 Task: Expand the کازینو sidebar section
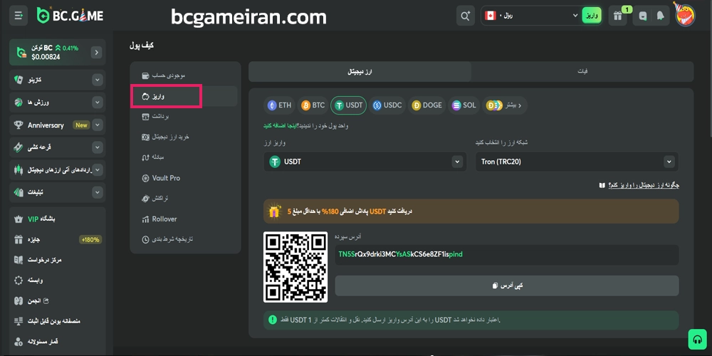[x=97, y=80]
